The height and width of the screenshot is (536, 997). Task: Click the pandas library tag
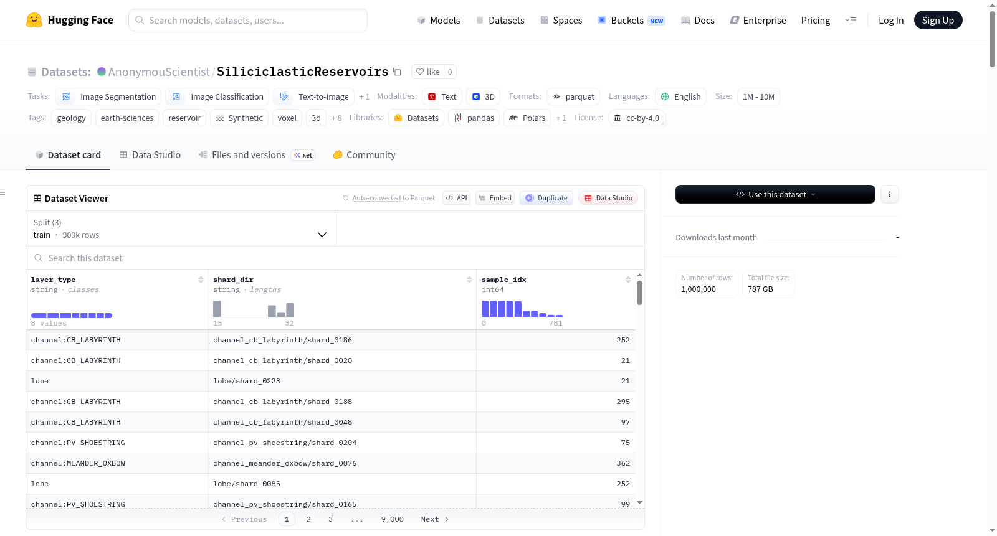[474, 118]
